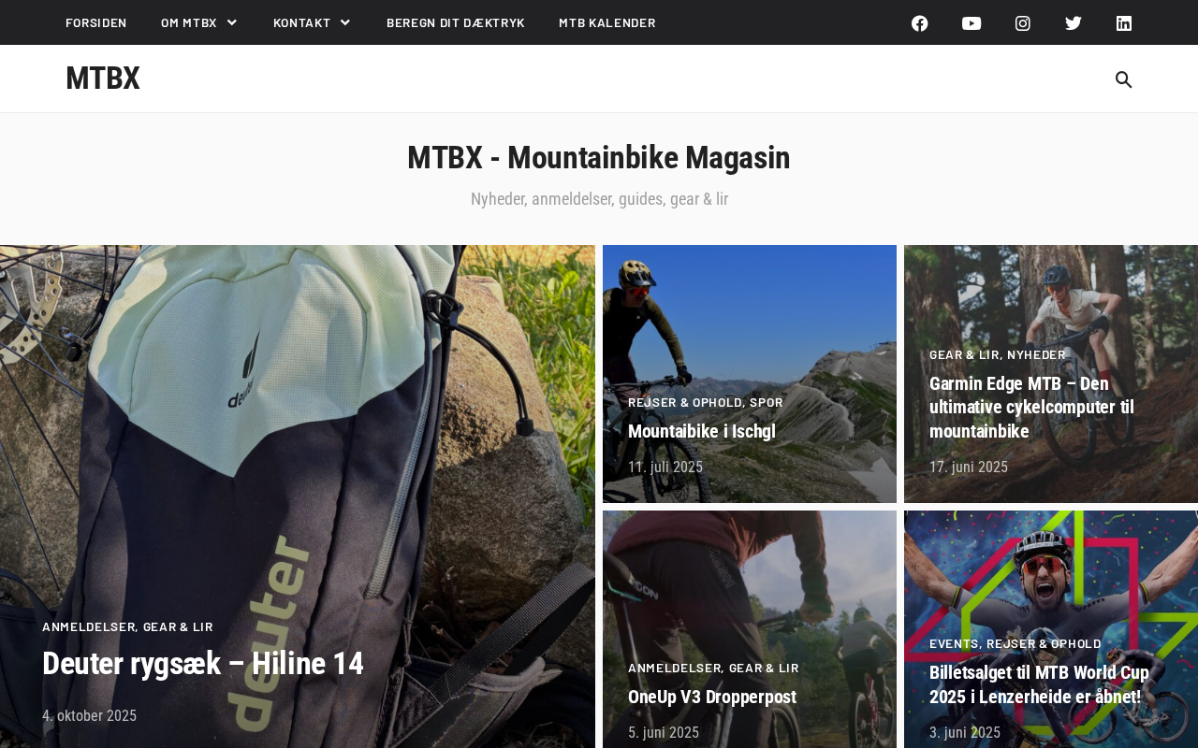Open the LinkedIn social icon
The image size is (1198, 748).
1124,23
